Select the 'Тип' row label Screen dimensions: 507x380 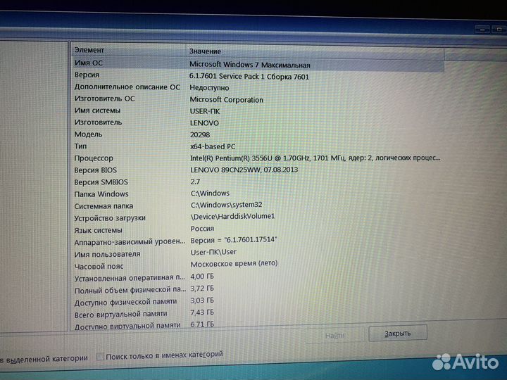coord(80,146)
